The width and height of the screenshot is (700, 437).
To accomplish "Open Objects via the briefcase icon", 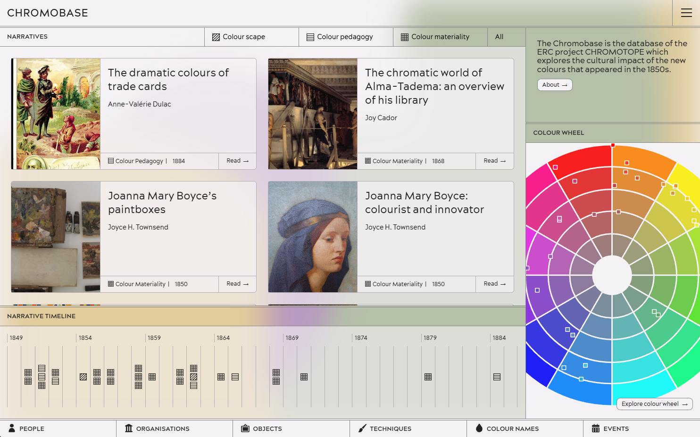I will [x=245, y=428].
